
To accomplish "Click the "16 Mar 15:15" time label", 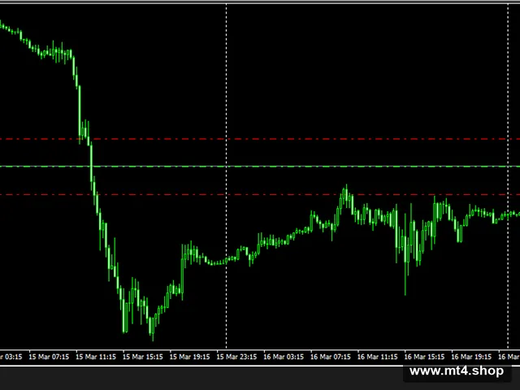I will (x=424, y=357).
